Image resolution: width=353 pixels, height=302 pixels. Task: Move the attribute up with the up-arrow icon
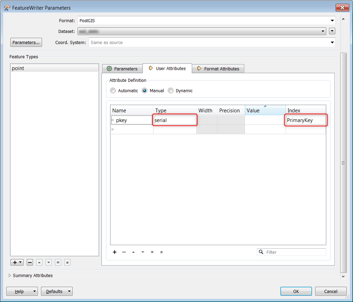(133, 252)
